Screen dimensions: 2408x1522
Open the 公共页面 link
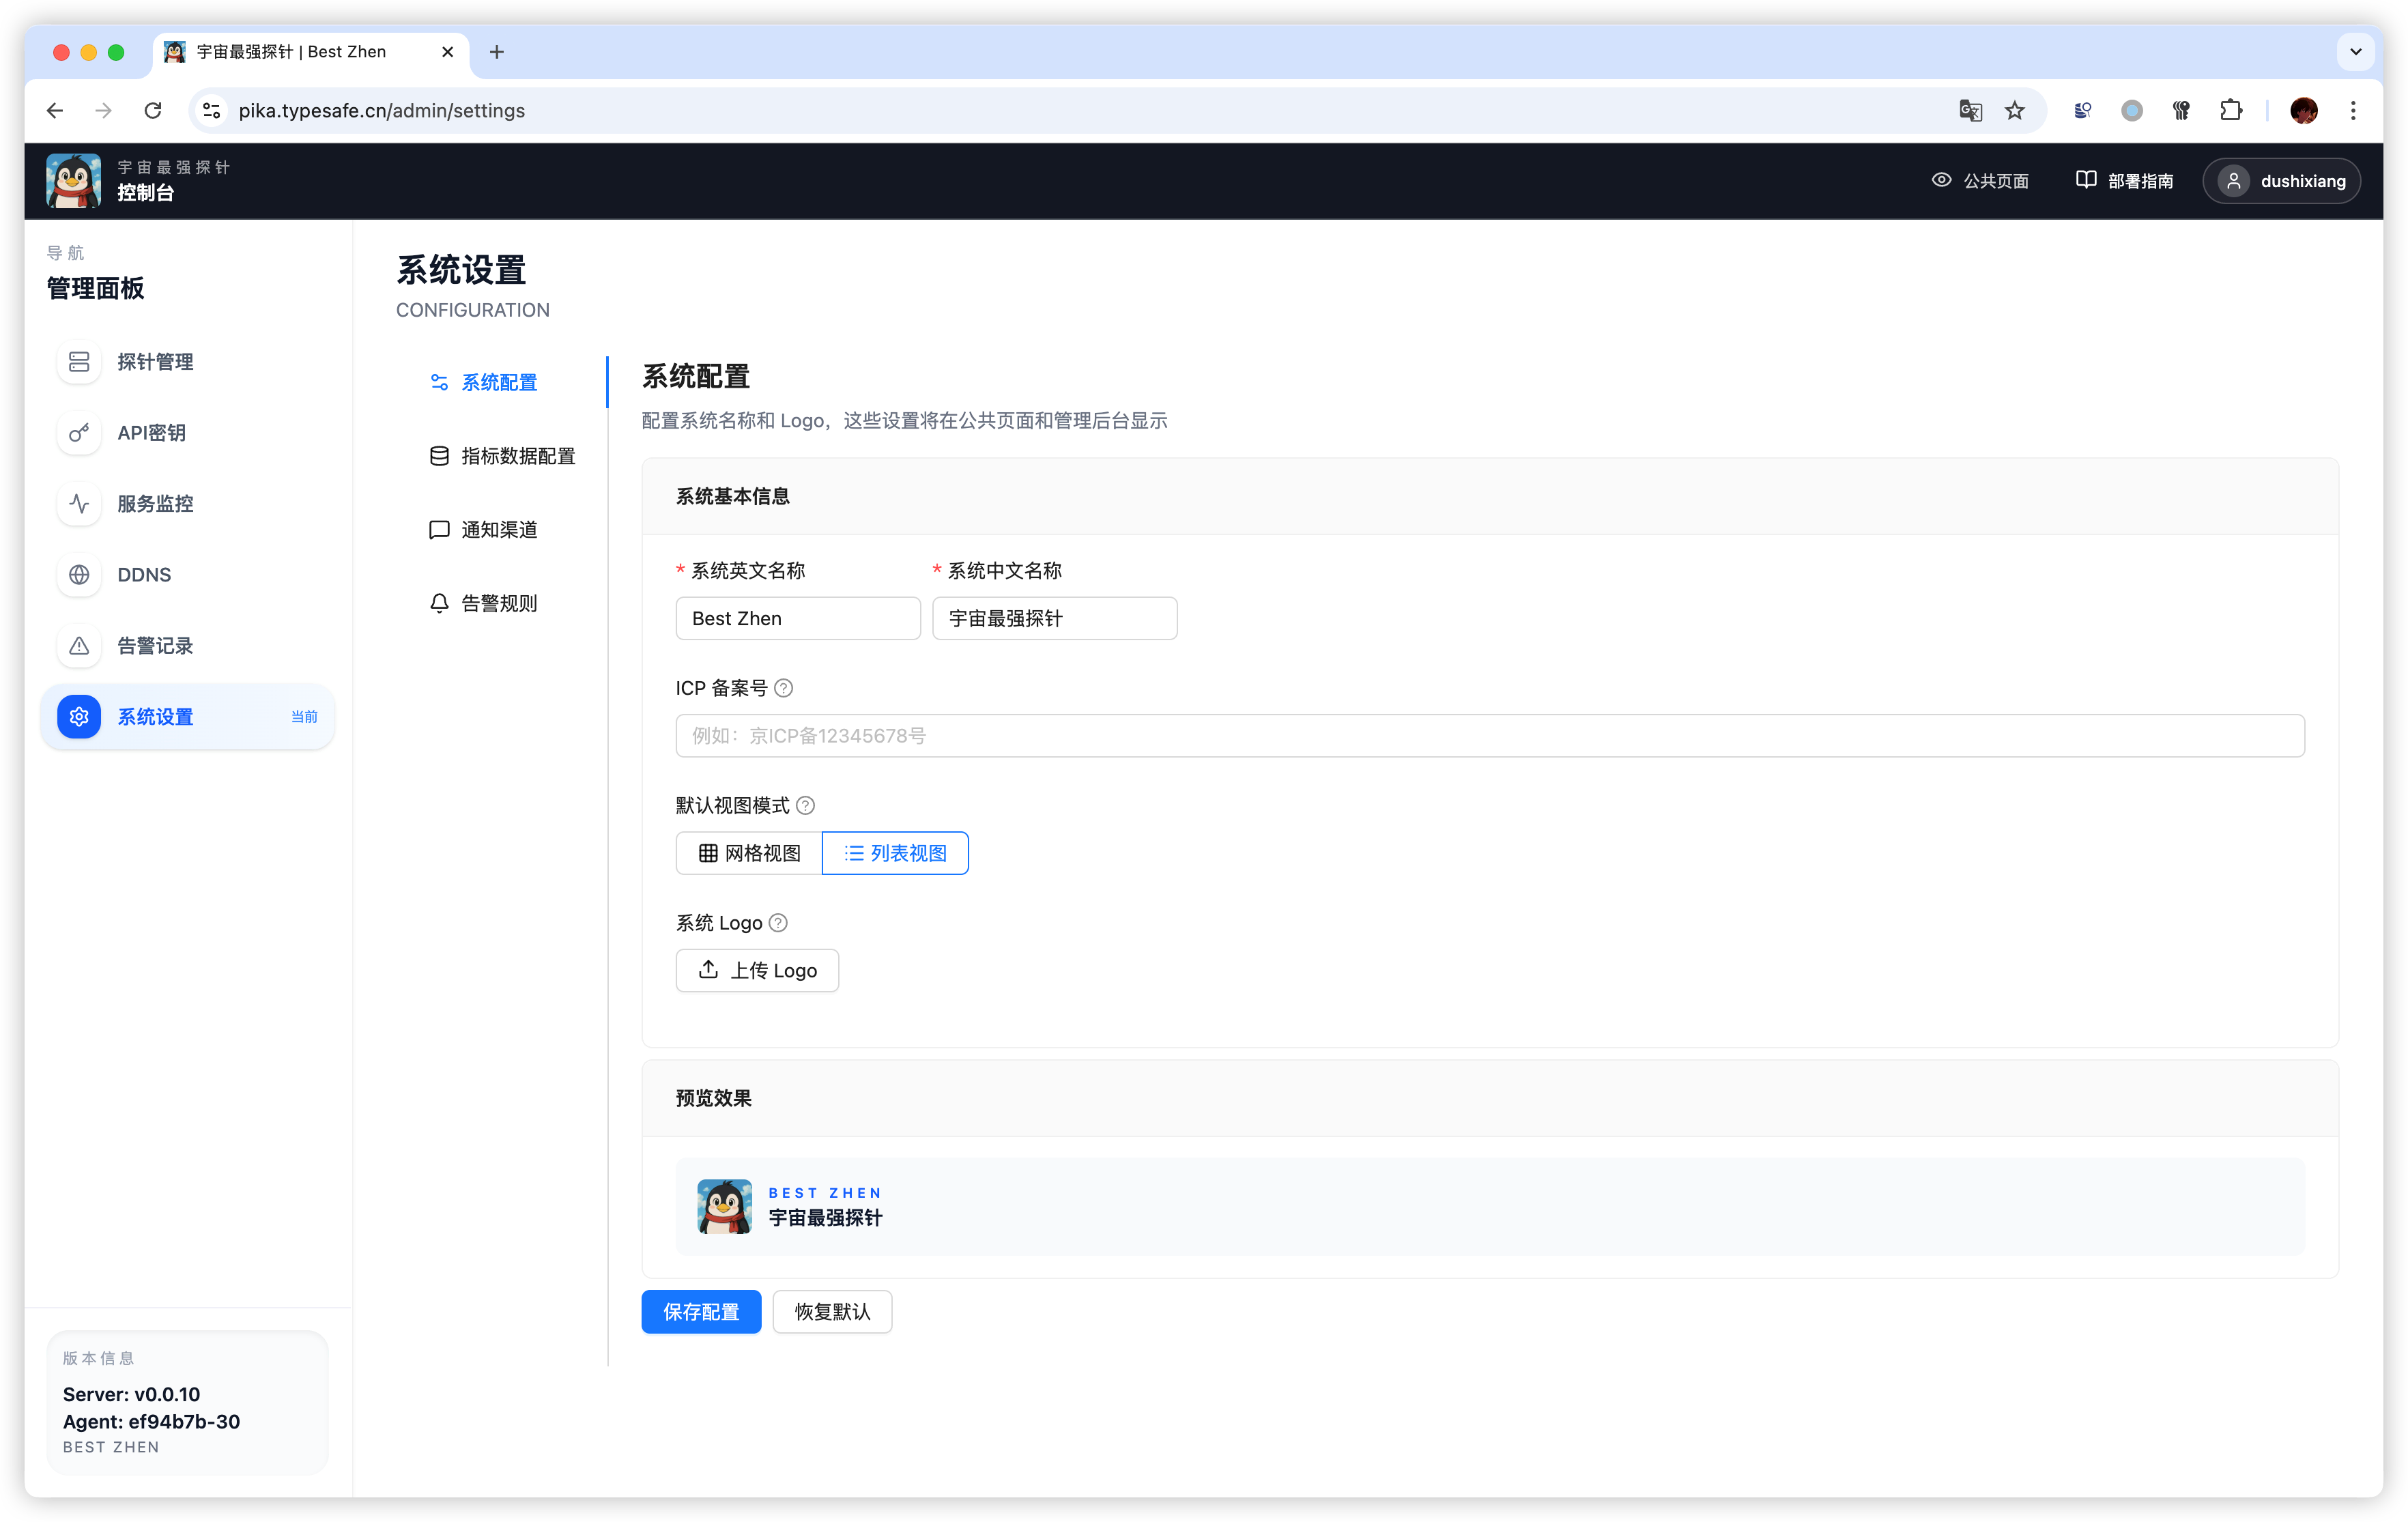point(1980,181)
